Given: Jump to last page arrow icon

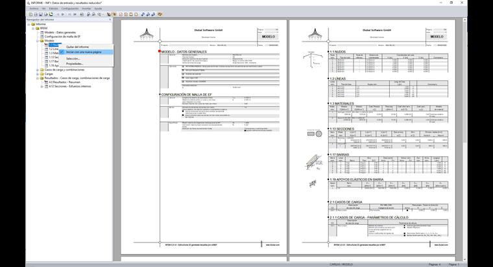Looking at the screenshot, I should (x=75, y=14).
